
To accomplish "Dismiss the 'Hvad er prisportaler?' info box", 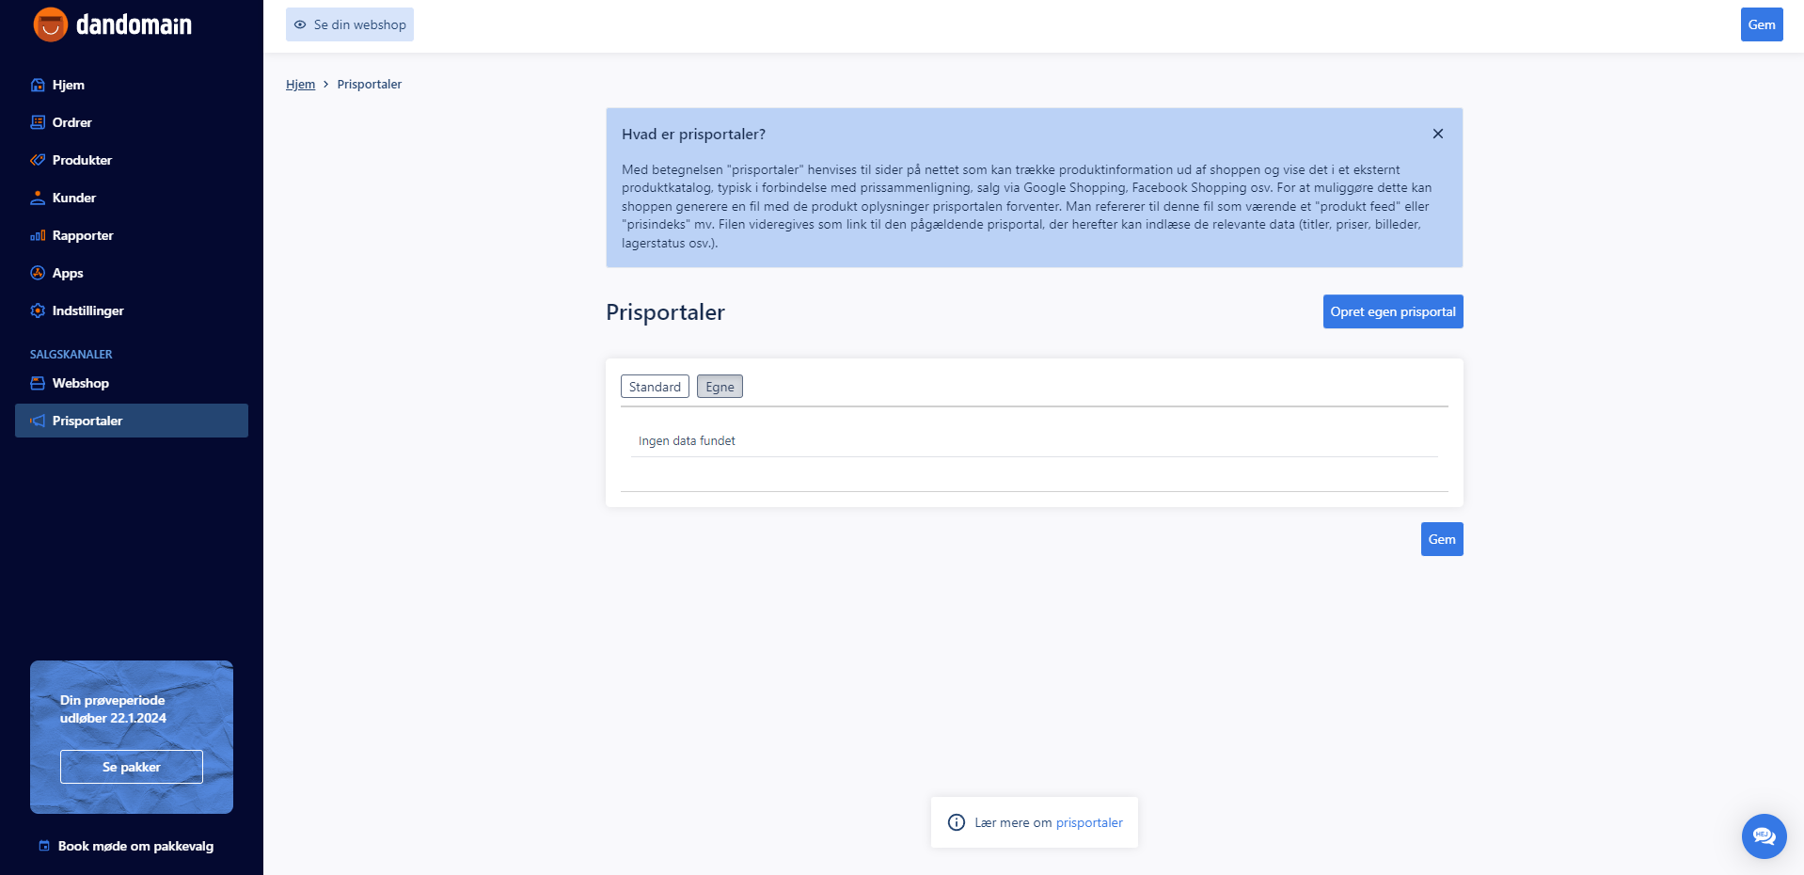I will (1437, 134).
